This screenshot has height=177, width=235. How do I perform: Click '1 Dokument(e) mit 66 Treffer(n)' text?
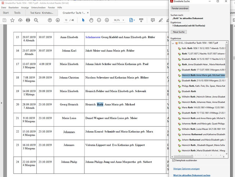[x=189, y=26]
